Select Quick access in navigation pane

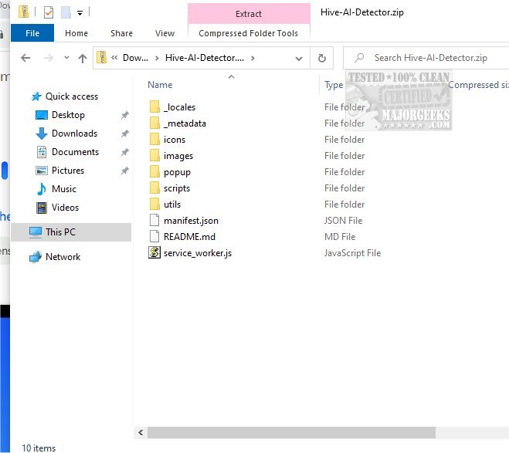72,96
